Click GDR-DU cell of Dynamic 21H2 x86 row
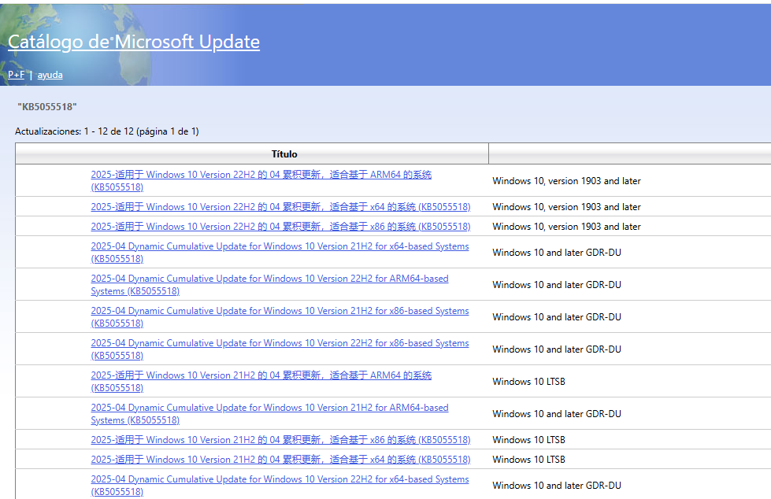 coord(557,317)
